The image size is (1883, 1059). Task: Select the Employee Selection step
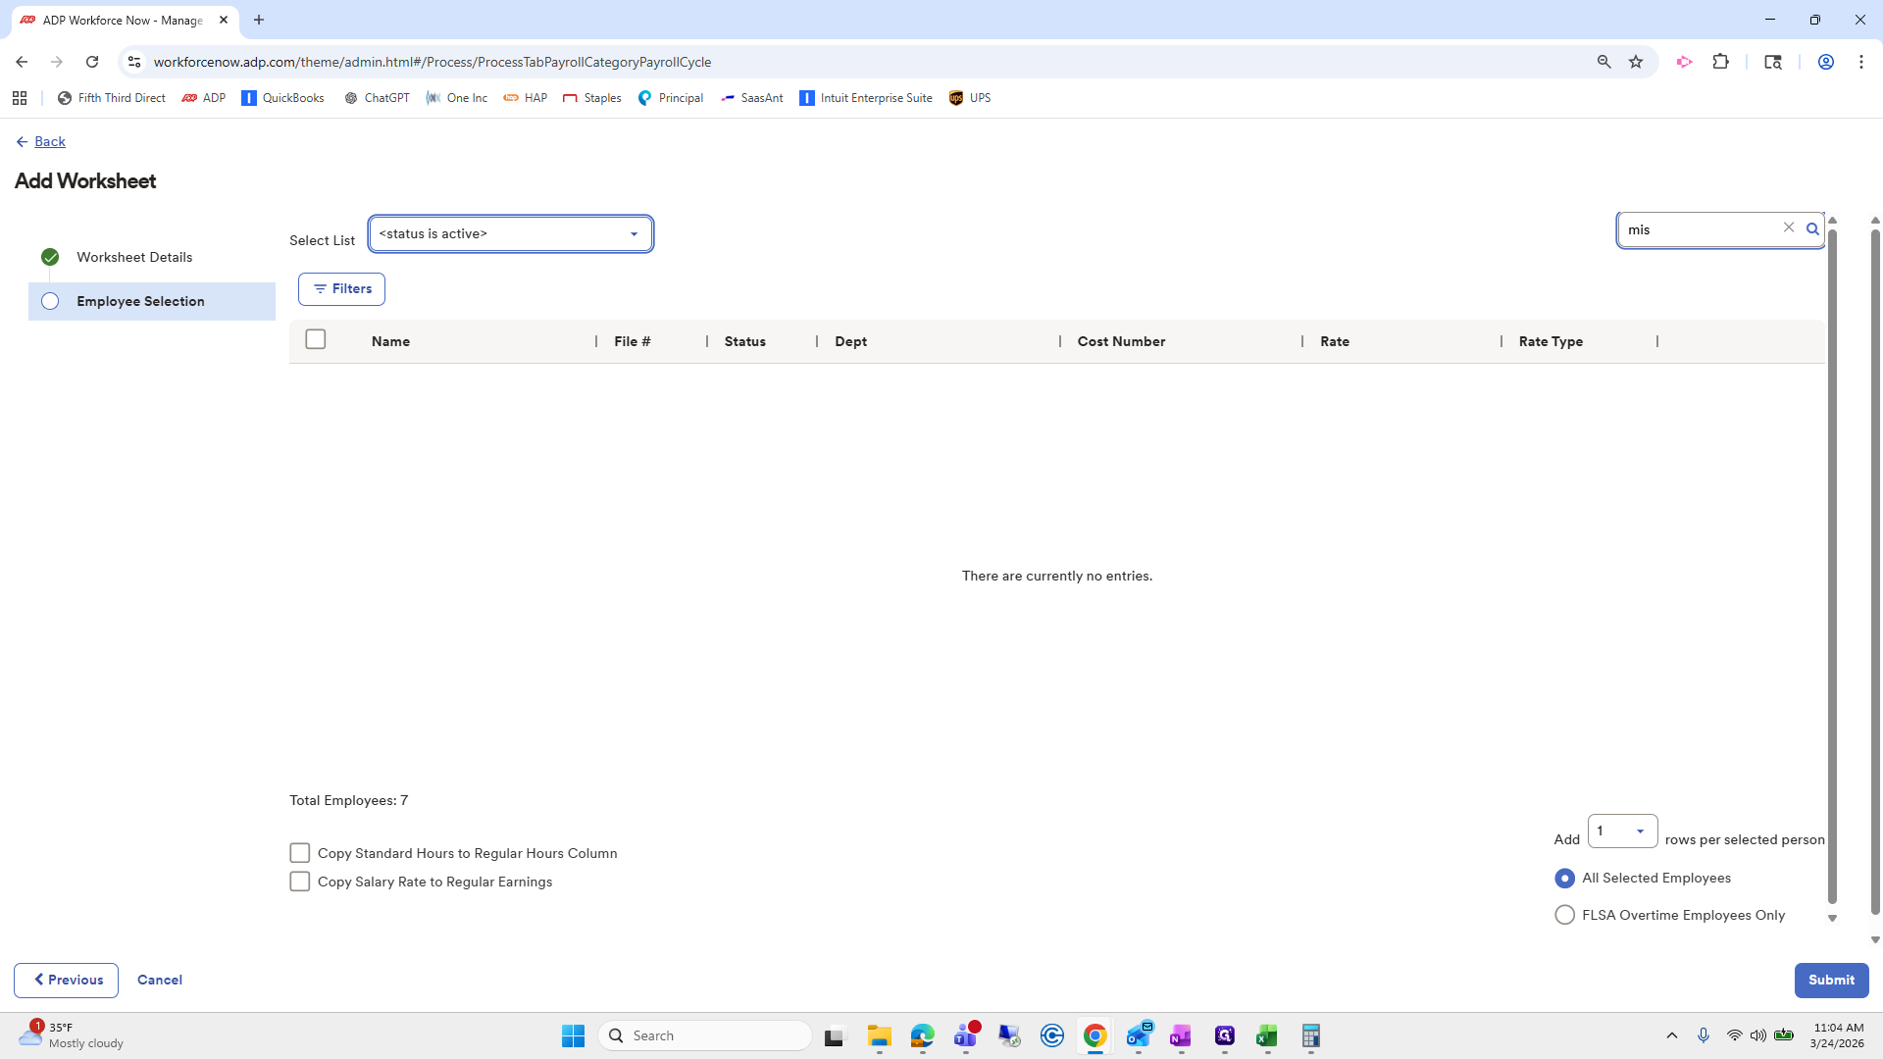pyautogui.click(x=140, y=301)
